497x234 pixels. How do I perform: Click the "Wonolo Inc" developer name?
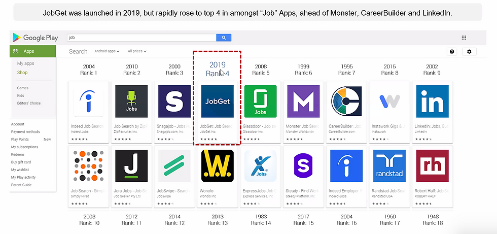point(208,196)
